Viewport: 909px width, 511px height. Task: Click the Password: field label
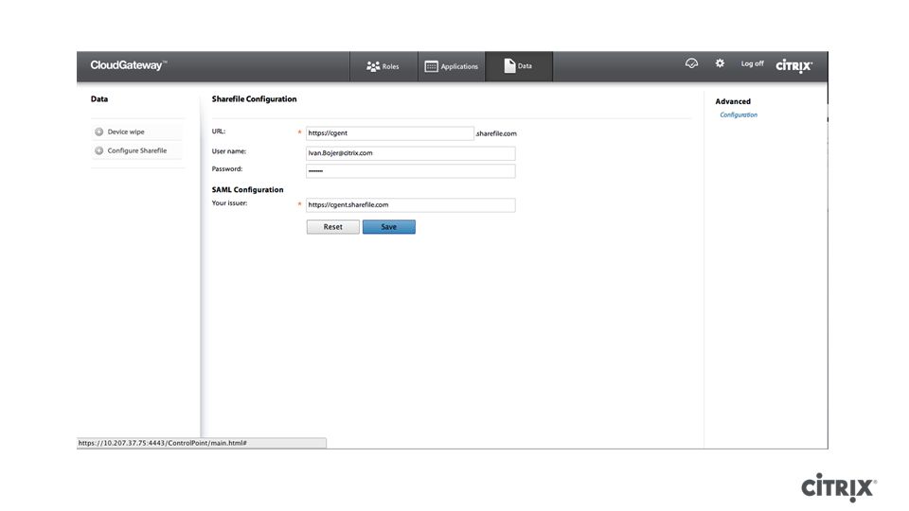(227, 169)
